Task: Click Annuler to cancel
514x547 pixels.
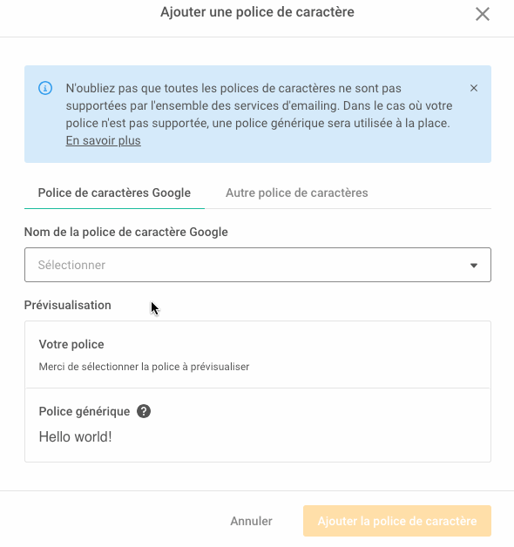Action: coord(251,521)
